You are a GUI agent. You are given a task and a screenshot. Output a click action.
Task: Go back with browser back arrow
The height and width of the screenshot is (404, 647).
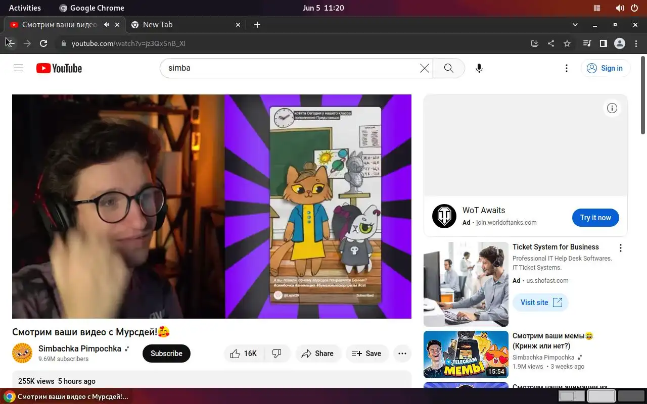point(11,43)
